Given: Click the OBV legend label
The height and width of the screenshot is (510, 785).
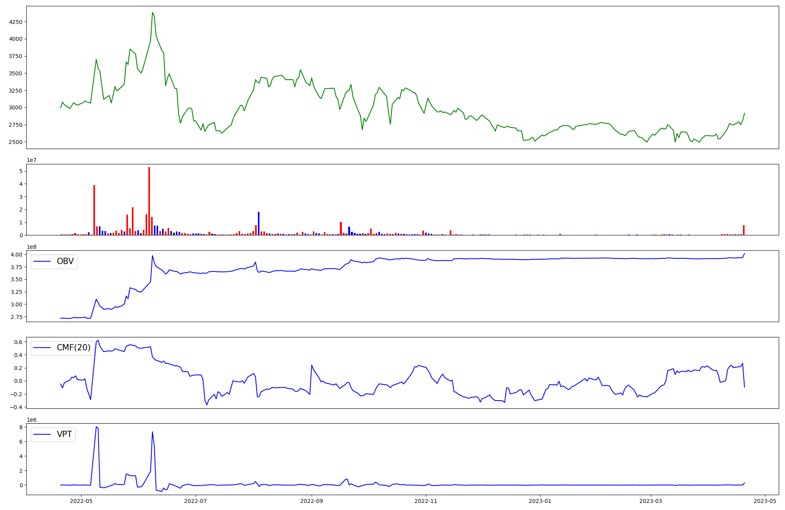Looking at the screenshot, I should point(65,261).
